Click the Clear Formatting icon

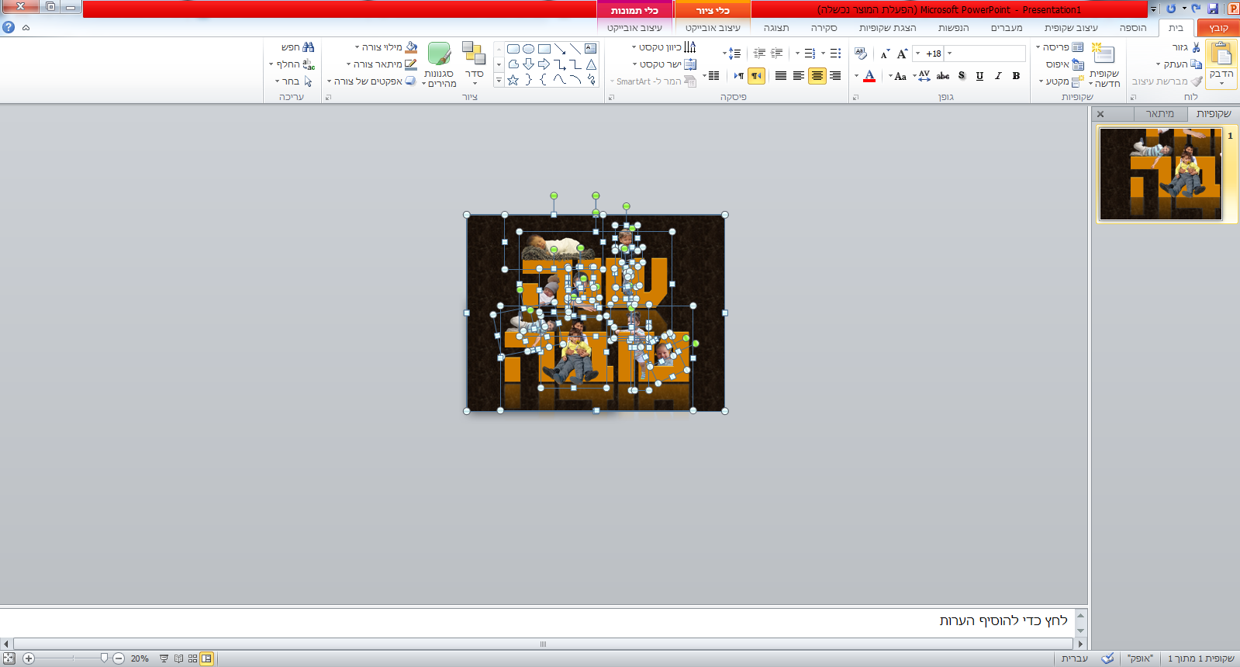[x=861, y=54]
